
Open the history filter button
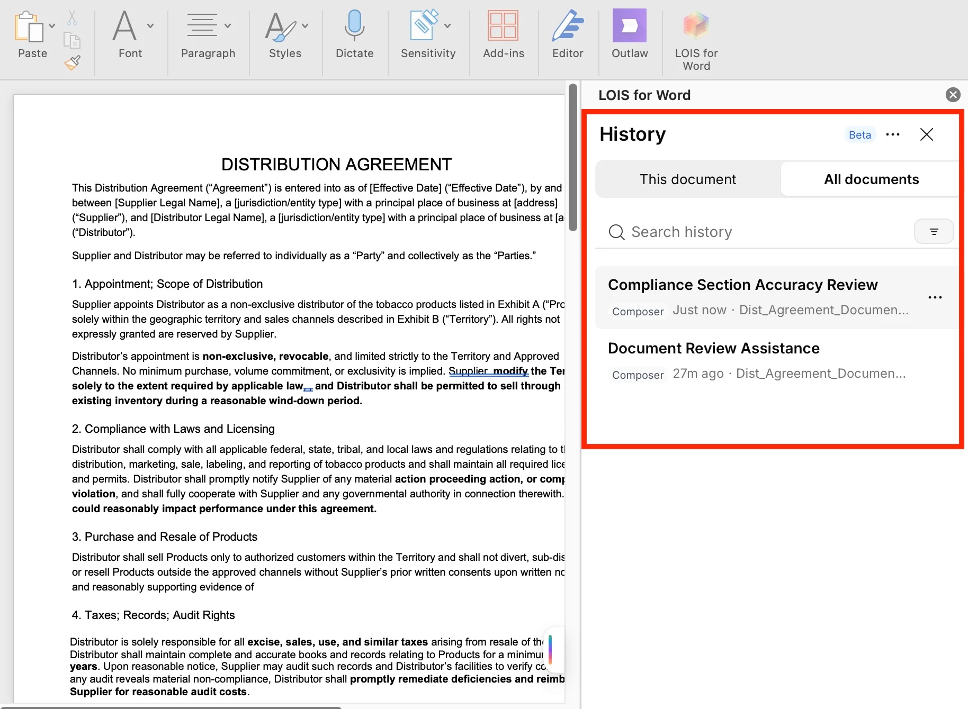(934, 232)
